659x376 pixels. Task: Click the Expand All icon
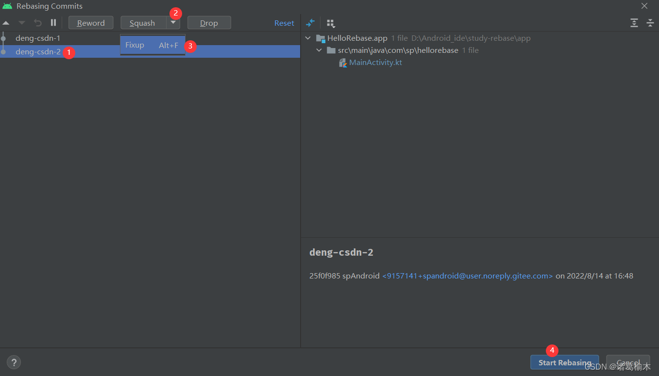coord(634,23)
